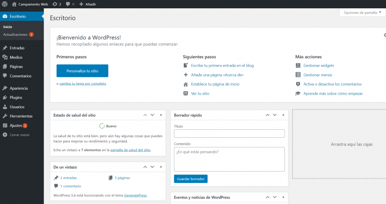
Task: Click the Páginas icon in sidebar
Action: (x=5, y=66)
